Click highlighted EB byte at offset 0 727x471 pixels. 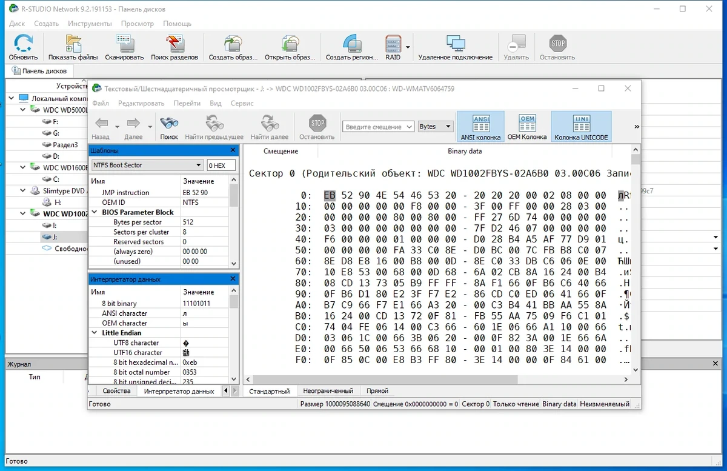(x=329, y=195)
